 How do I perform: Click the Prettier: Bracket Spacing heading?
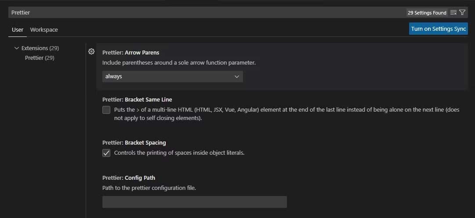pos(134,142)
